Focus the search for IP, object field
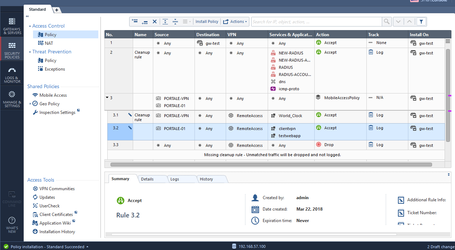Screen dimensions: 455x250 pyautogui.click(x=316, y=21)
